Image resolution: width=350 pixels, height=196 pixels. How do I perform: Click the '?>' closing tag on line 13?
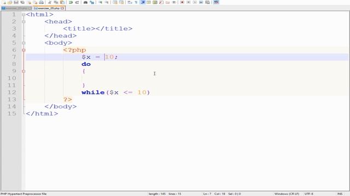[68, 100]
